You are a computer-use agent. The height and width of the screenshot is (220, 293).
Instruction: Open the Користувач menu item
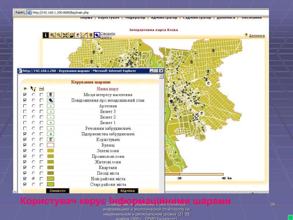point(108,18)
